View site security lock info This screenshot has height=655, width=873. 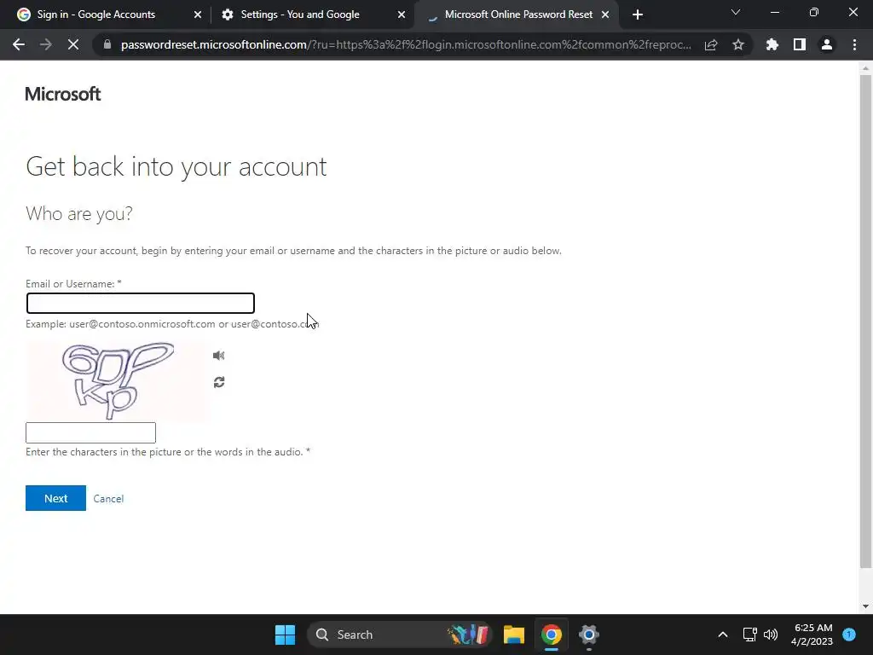point(107,44)
